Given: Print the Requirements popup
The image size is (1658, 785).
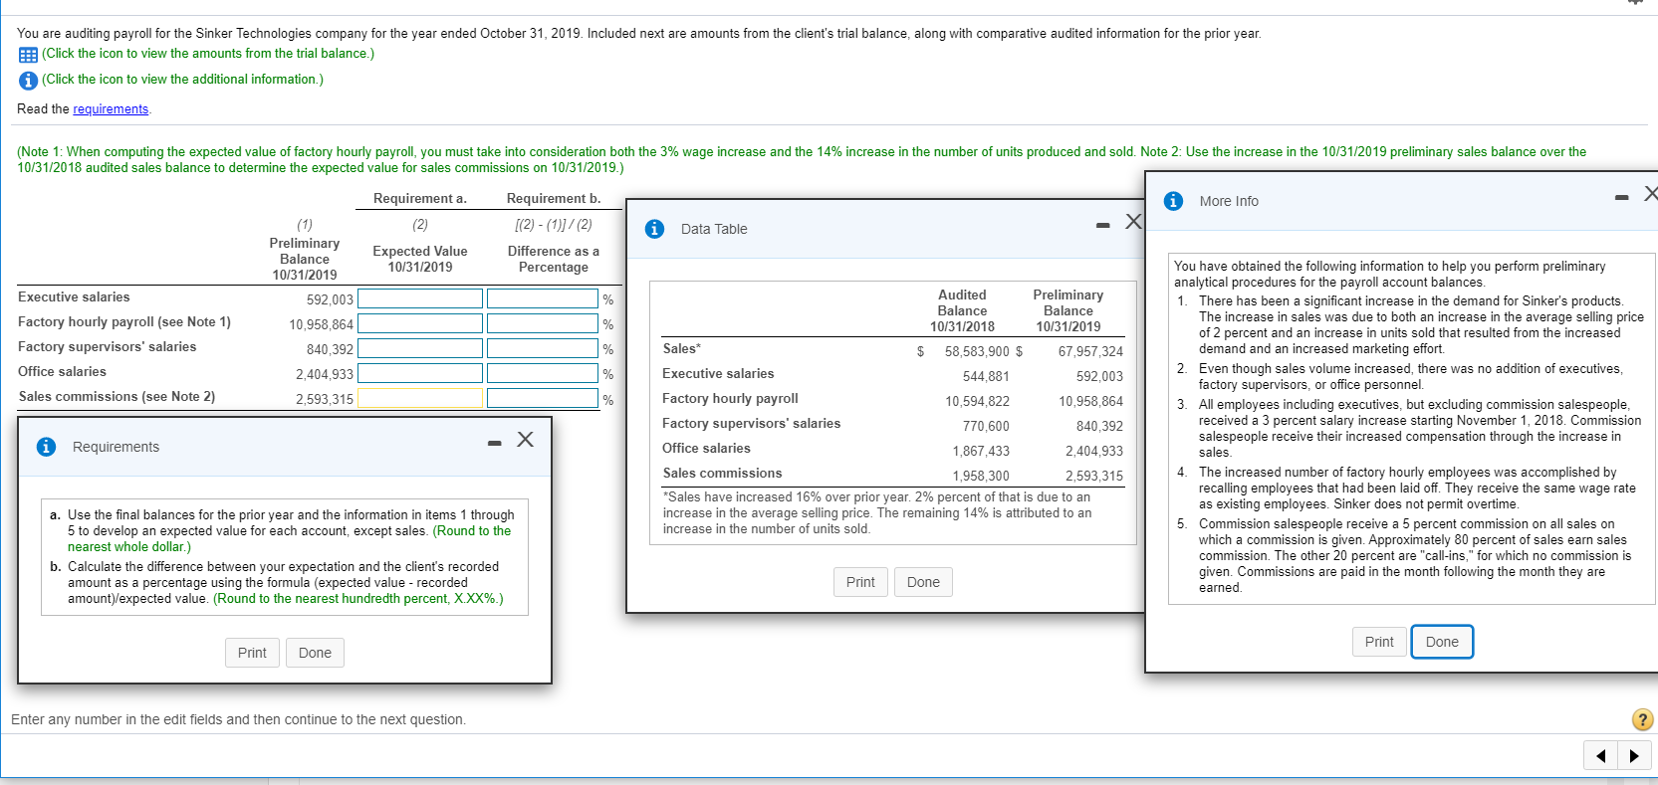Looking at the screenshot, I should [x=252, y=653].
